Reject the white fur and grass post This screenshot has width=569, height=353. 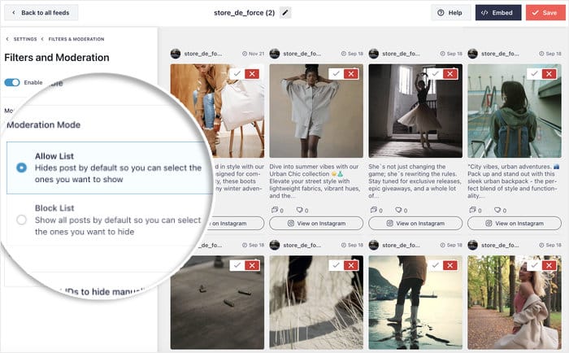click(x=351, y=265)
